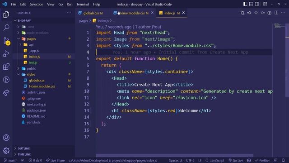Toggle primary side bar layout icon

(245, 4)
